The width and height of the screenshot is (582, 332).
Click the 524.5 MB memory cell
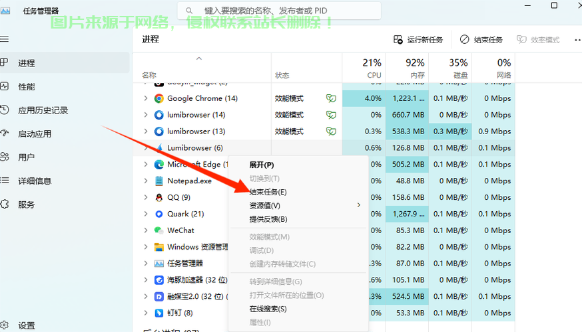407,296
